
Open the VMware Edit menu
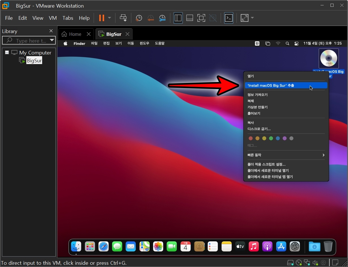tap(23, 18)
